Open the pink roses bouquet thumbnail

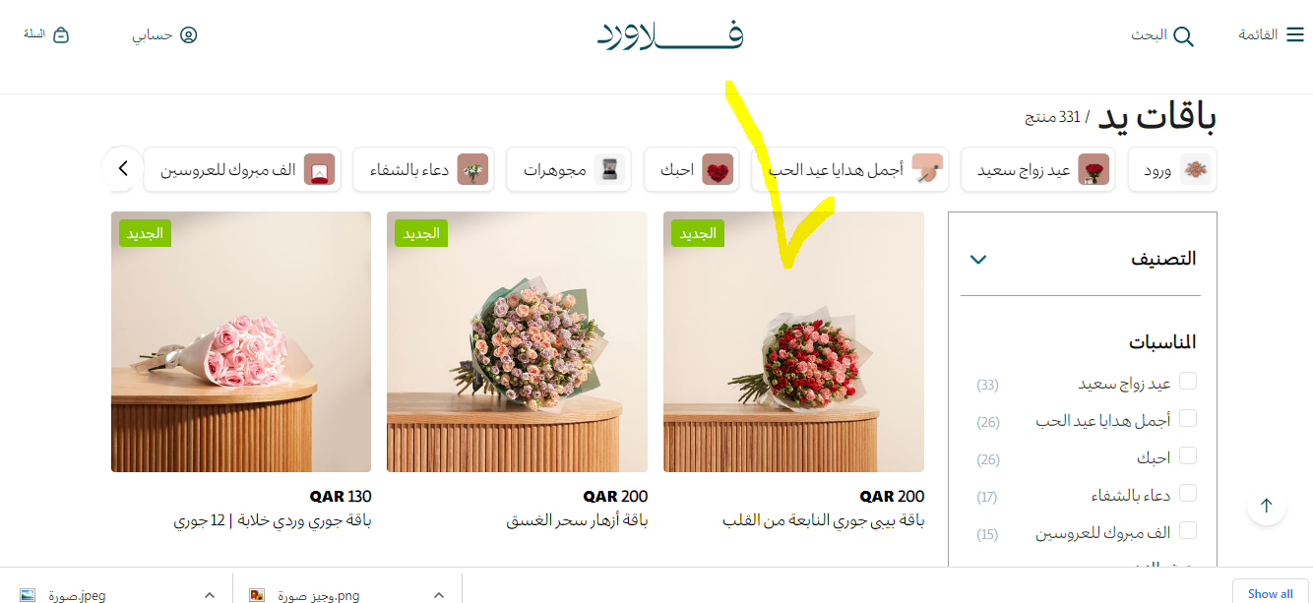coord(241,342)
